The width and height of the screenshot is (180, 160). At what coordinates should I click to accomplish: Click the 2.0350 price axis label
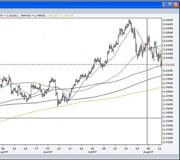click(x=168, y=45)
